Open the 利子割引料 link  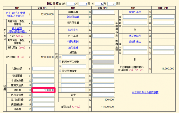[x=73, y=42]
